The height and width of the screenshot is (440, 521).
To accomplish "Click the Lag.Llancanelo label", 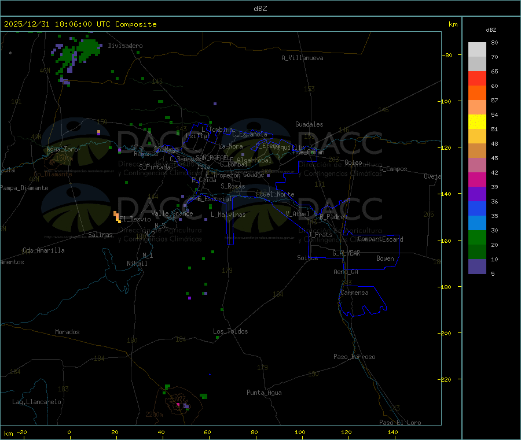I will [37, 402].
